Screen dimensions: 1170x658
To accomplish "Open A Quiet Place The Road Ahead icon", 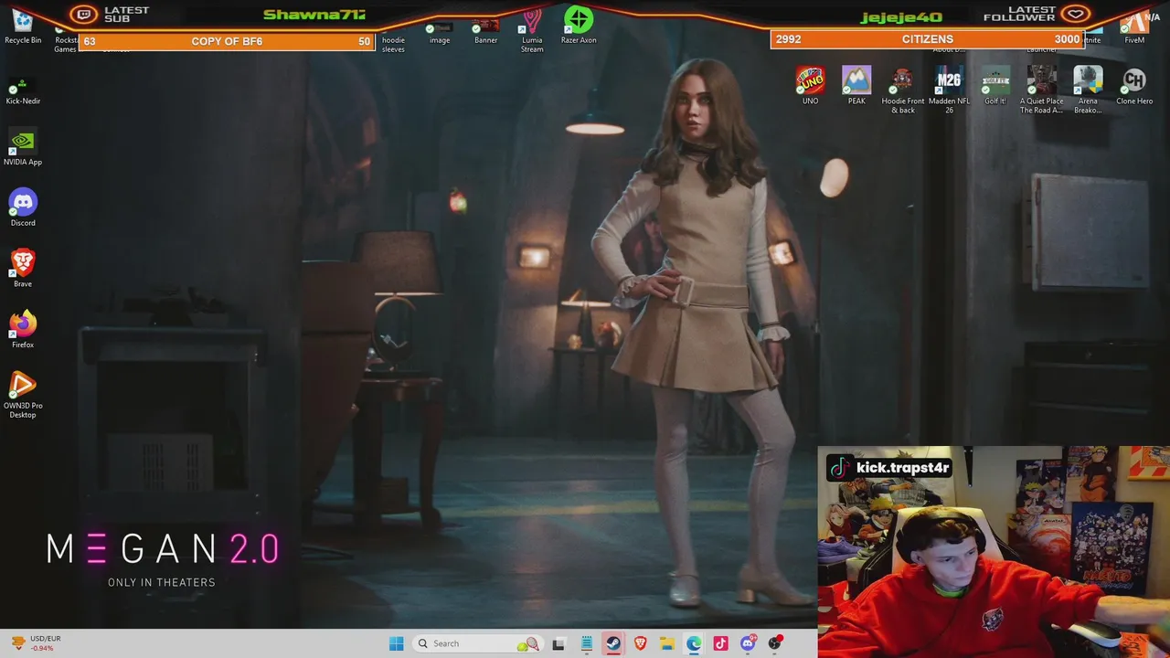I will click(1041, 90).
